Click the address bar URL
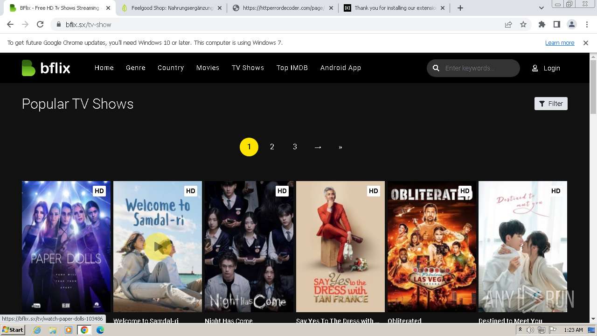The width and height of the screenshot is (597, 336). pos(89,24)
